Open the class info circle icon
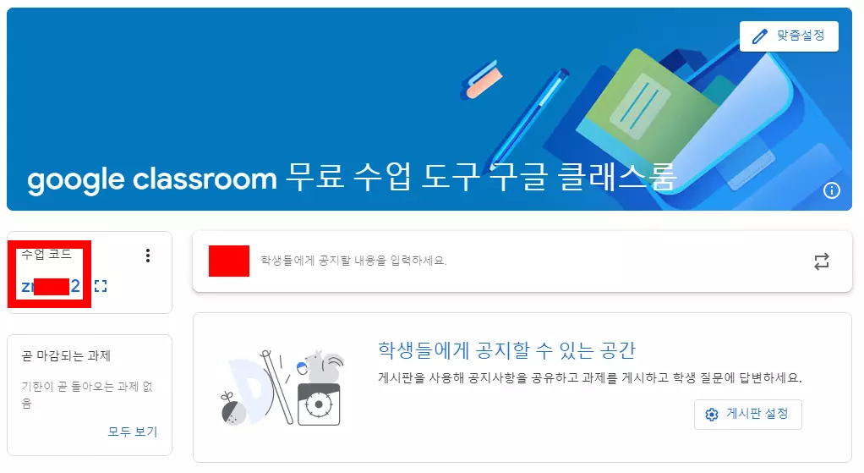 (832, 190)
